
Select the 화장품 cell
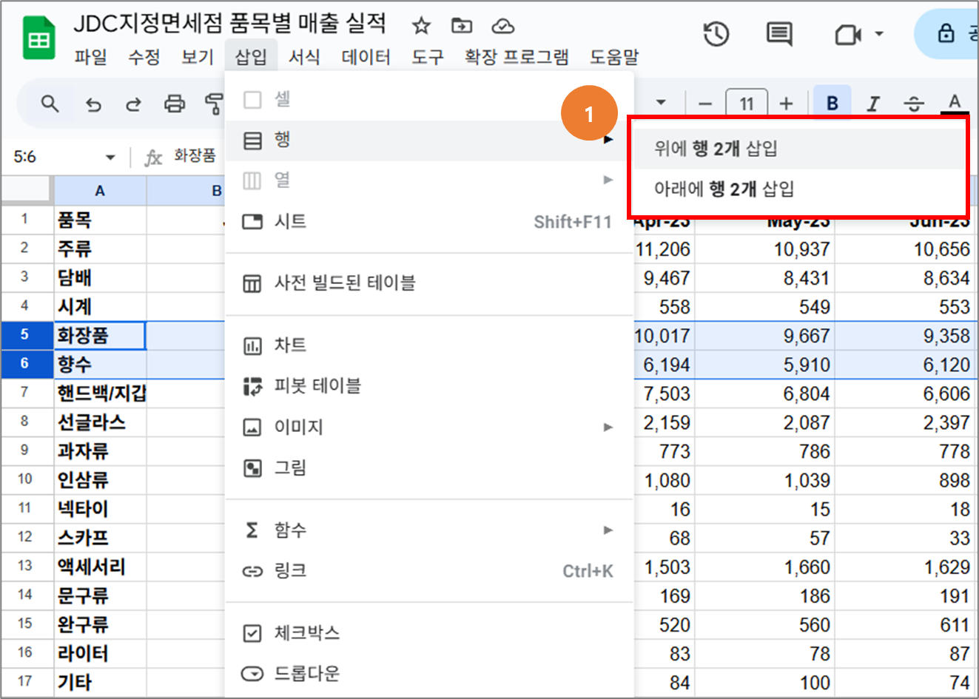click(x=100, y=336)
